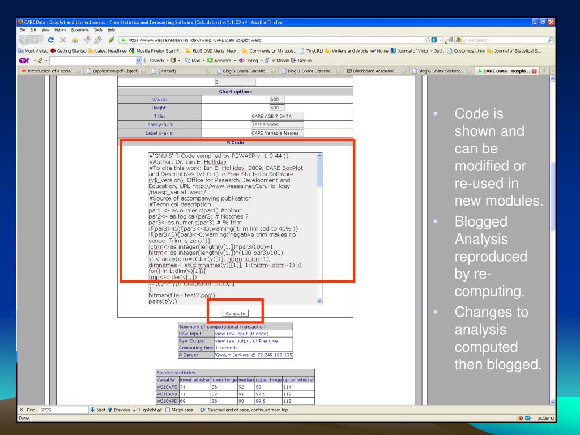Open Y! Mobile from the toolbar
Viewport: 580px width, 435px height.
[276, 61]
